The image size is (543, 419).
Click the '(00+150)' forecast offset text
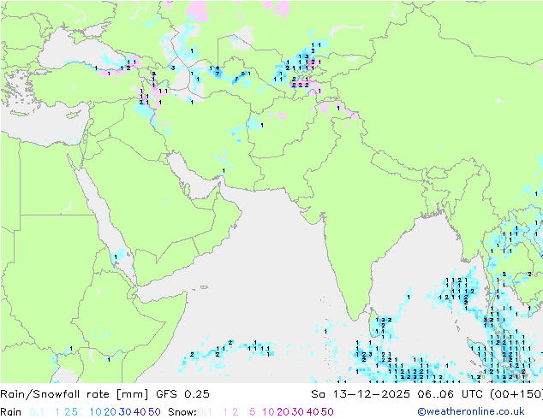pyautogui.click(x=516, y=394)
